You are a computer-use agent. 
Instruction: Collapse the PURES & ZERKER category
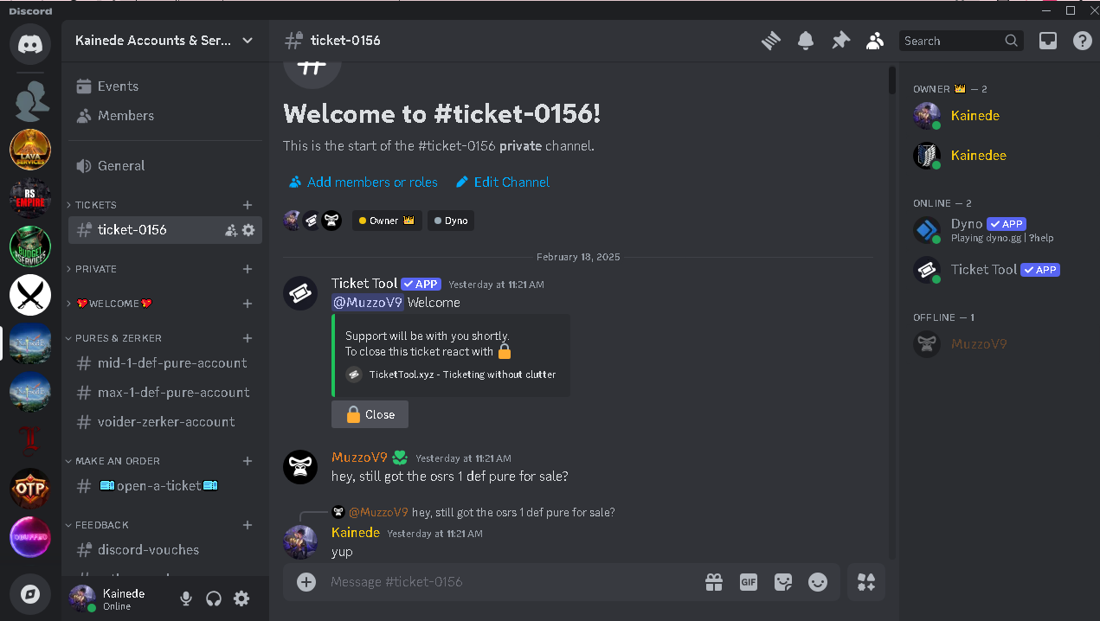[118, 338]
